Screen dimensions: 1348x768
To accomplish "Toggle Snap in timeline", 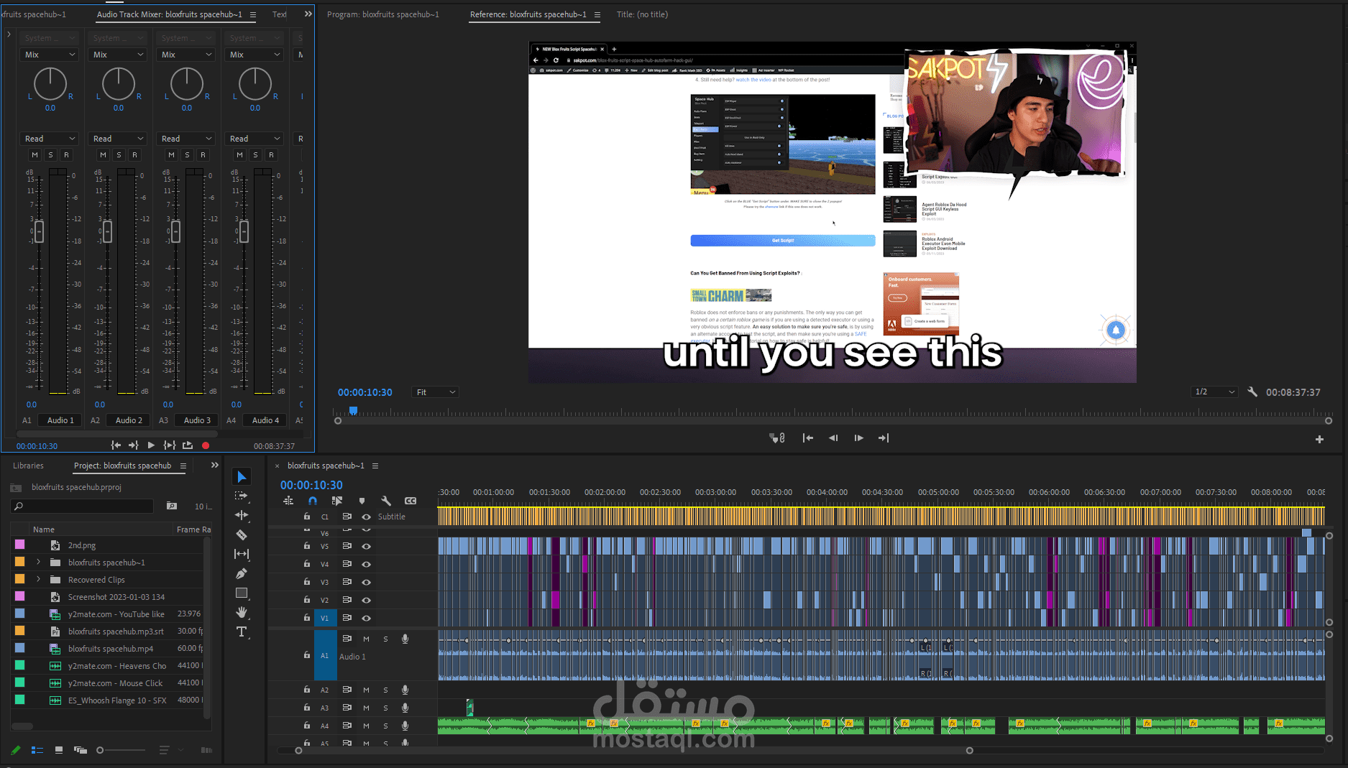I will pos(313,501).
